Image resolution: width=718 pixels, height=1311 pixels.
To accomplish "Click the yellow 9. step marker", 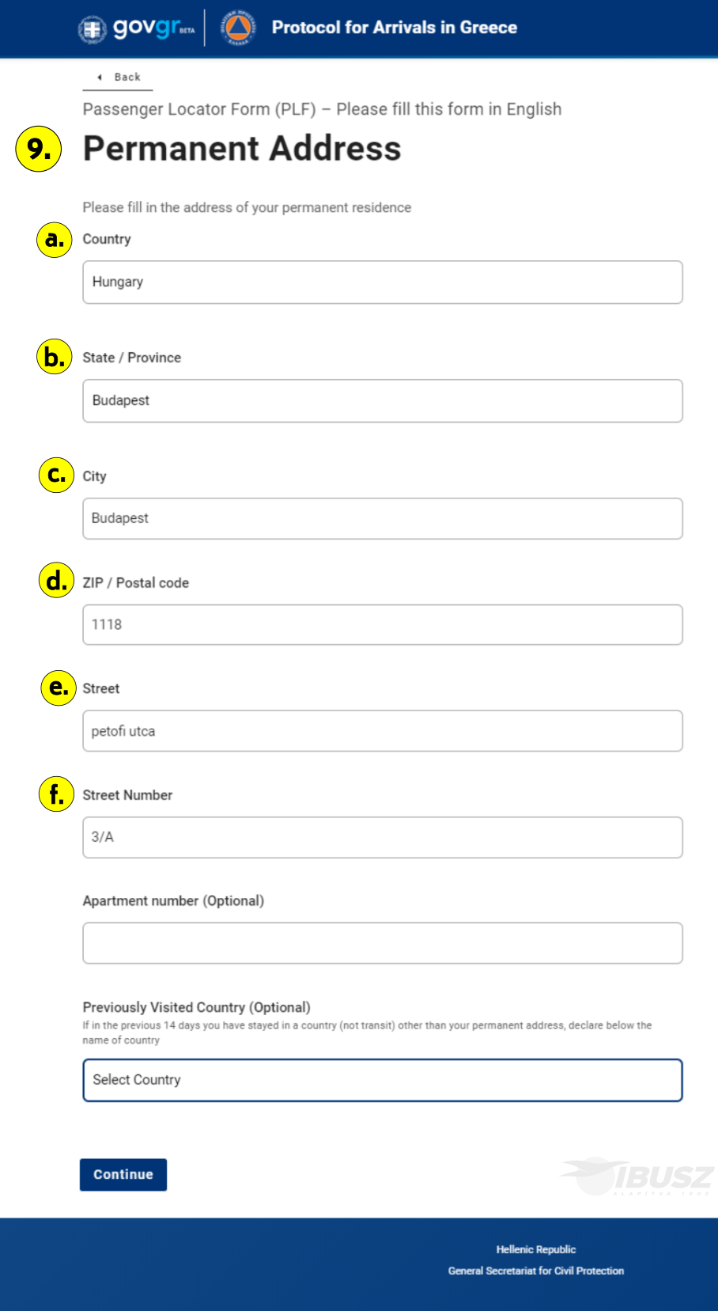I will pos(39,149).
